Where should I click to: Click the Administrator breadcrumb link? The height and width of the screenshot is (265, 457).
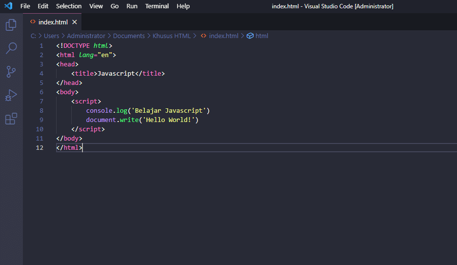[86, 36]
